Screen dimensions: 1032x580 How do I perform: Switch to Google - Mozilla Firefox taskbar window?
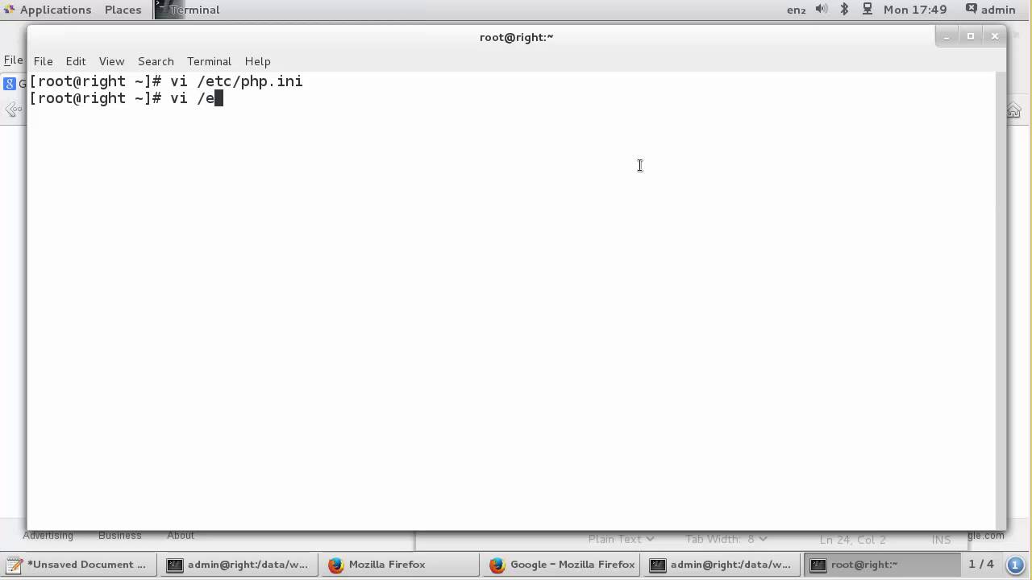pyautogui.click(x=562, y=565)
